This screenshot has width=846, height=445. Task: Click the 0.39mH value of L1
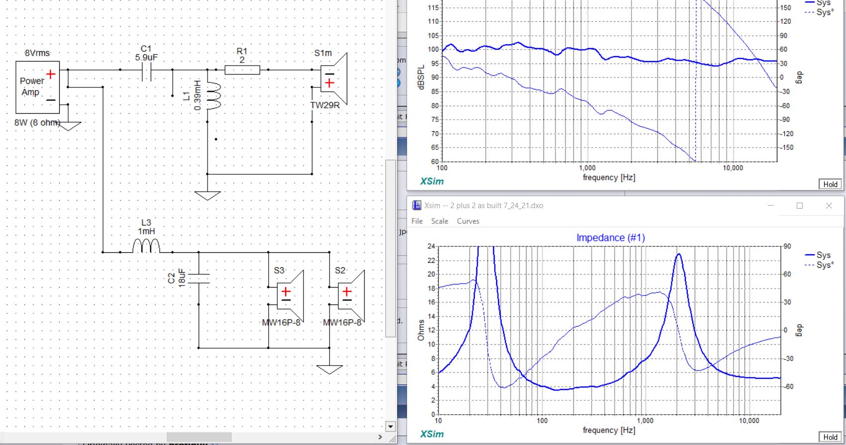click(198, 95)
